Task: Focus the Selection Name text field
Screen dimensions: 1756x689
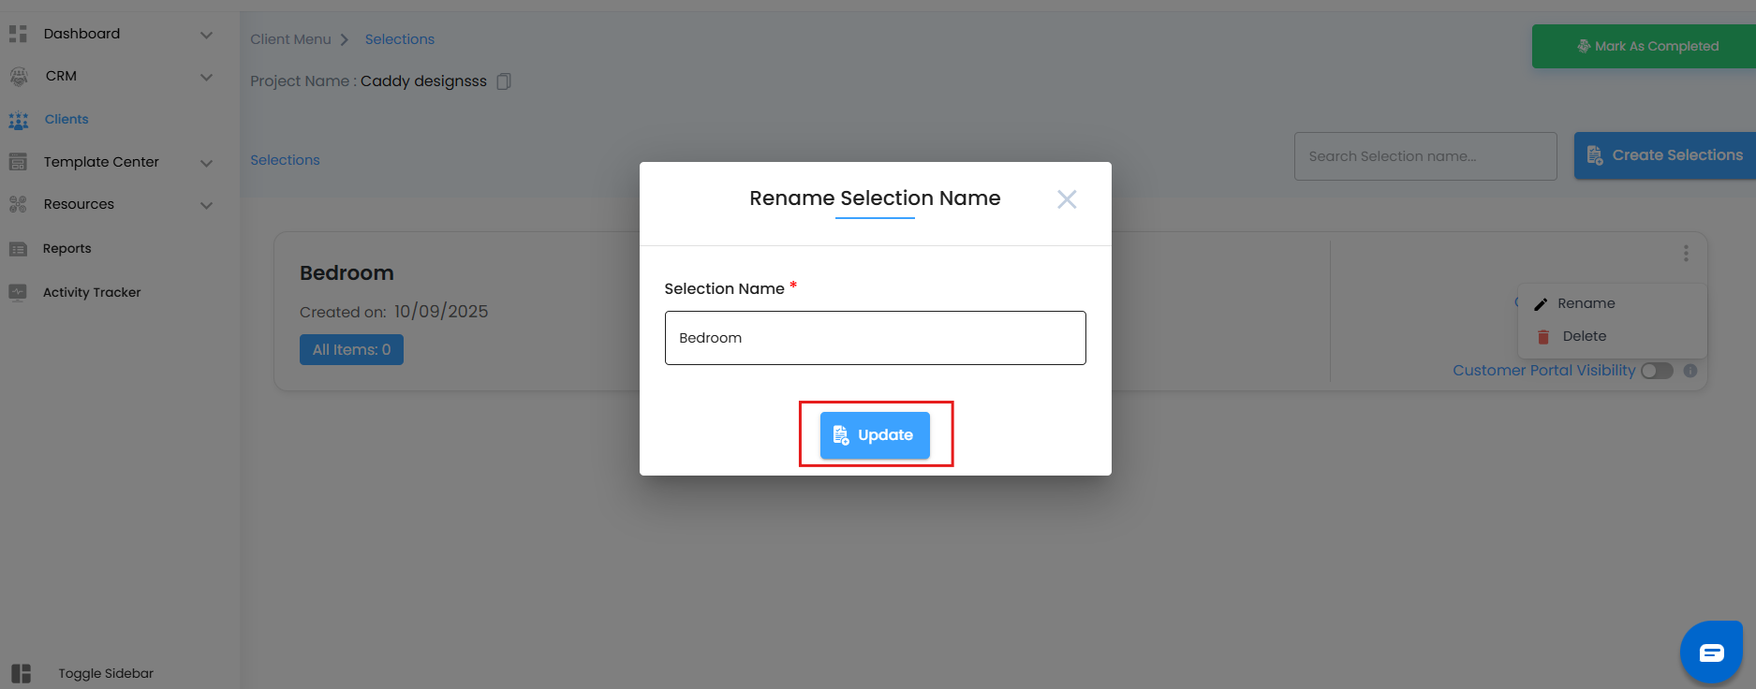Action: point(875,338)
